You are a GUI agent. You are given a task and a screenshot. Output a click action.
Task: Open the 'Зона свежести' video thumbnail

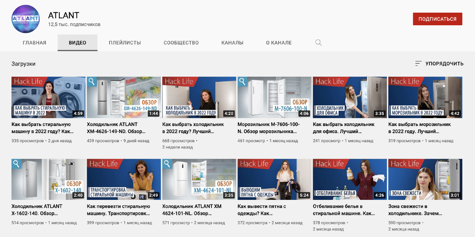click(426, 179)
